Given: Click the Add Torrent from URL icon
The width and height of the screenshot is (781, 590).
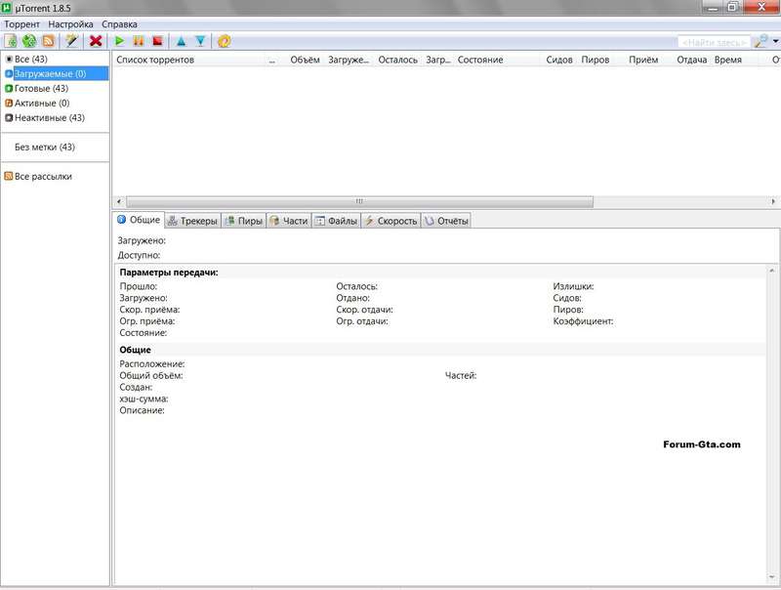Looking at the screenshot, I should (x=28, y=41).
